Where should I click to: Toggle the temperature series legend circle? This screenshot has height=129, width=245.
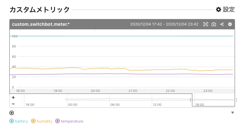(x=58, y=121)
